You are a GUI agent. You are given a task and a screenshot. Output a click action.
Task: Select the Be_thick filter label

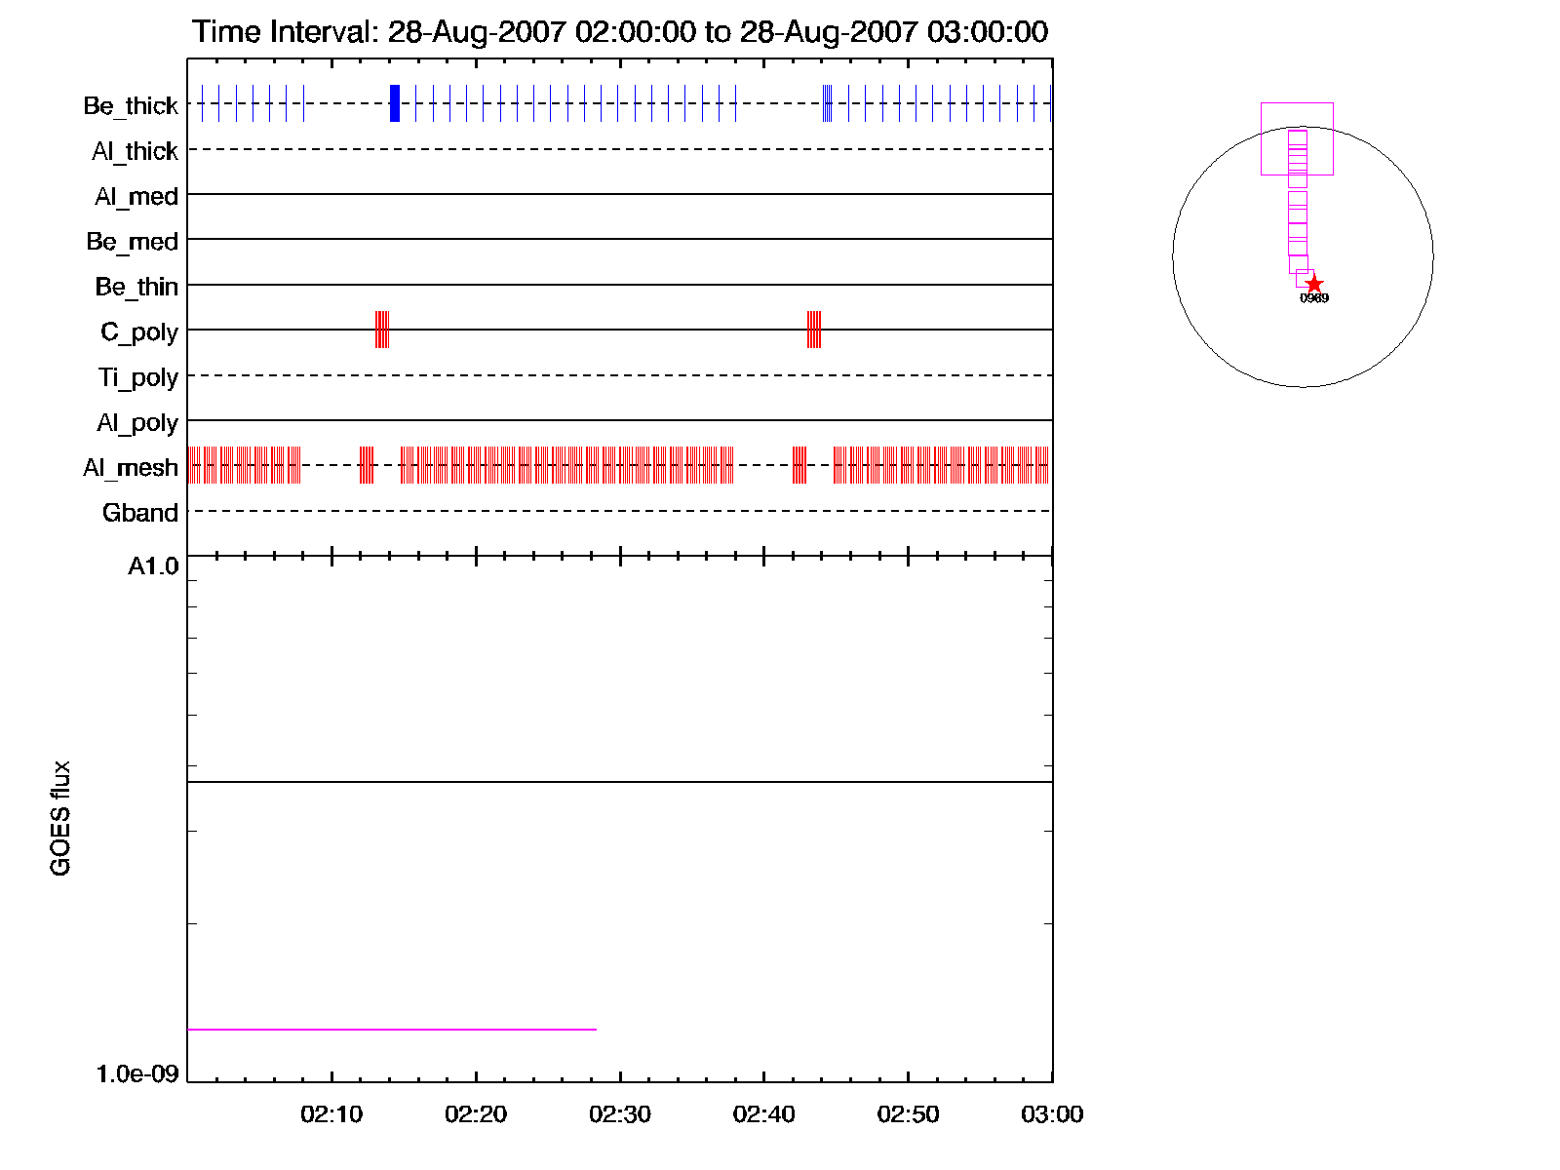(131, 105)
